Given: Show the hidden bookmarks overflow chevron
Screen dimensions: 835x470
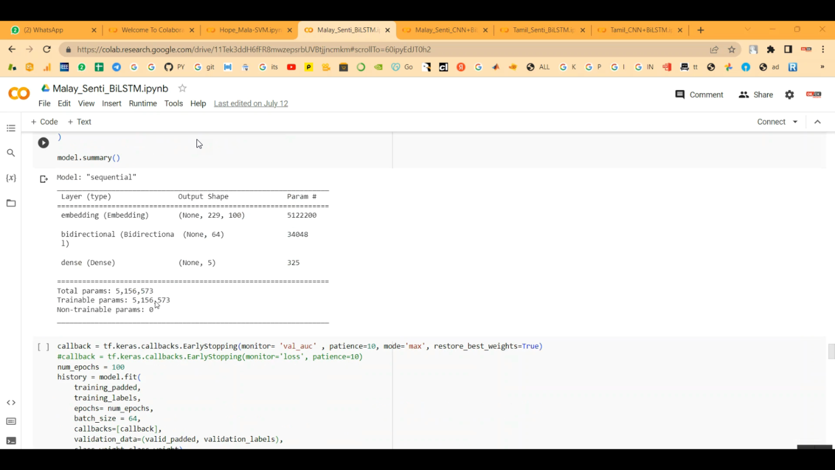Looking at the screenshot, I should 822,67.
